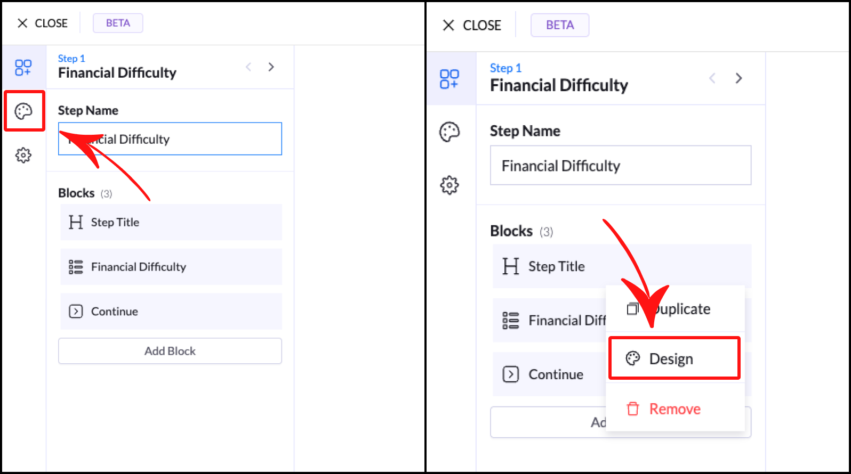Go to previous step arrow in left panel

248,67
